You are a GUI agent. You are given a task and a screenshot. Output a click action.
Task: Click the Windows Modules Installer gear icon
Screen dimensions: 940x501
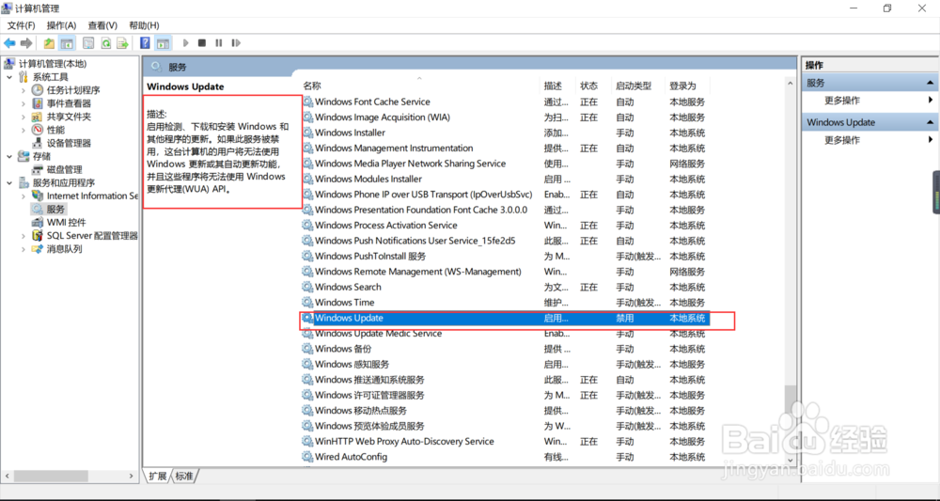(x=307, y=180)
